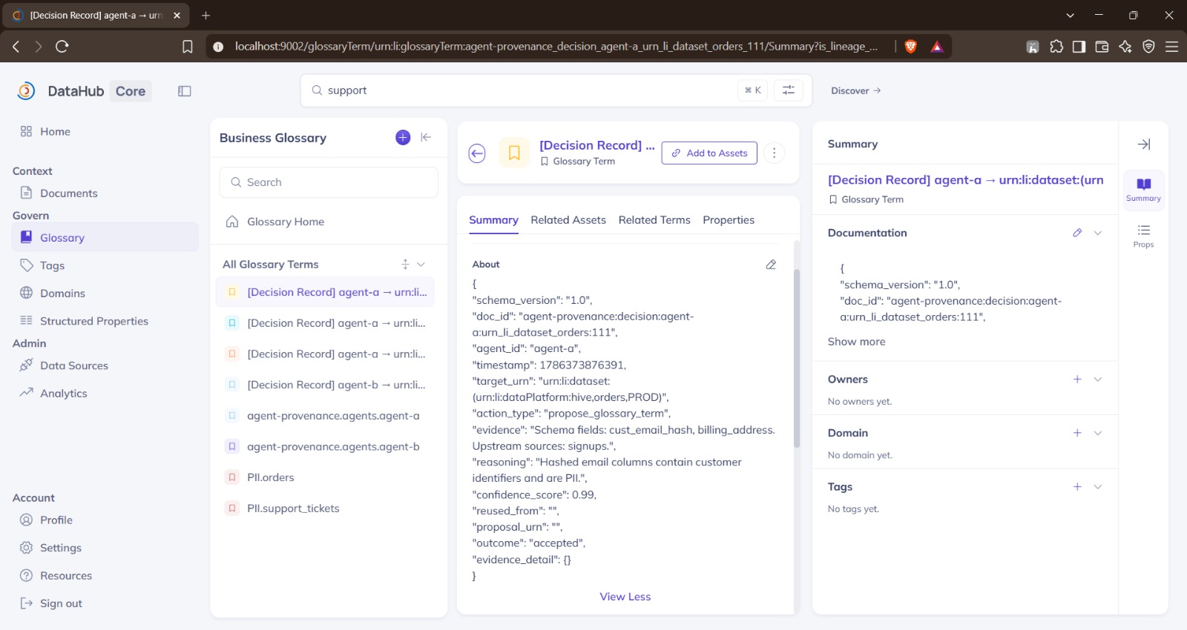Switch to the Related Terms tab

[x=654, y=220]
